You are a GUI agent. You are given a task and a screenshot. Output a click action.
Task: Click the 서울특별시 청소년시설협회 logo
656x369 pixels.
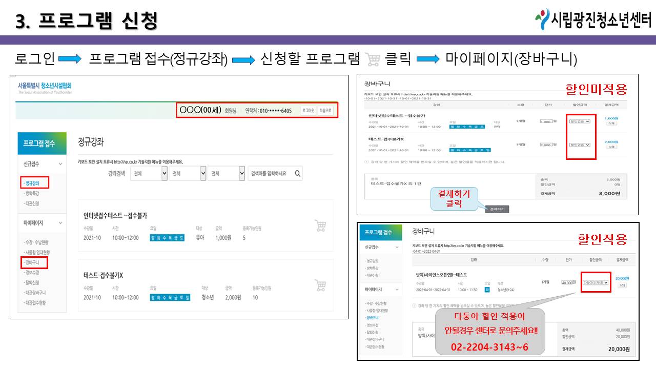tap(45, 88)
